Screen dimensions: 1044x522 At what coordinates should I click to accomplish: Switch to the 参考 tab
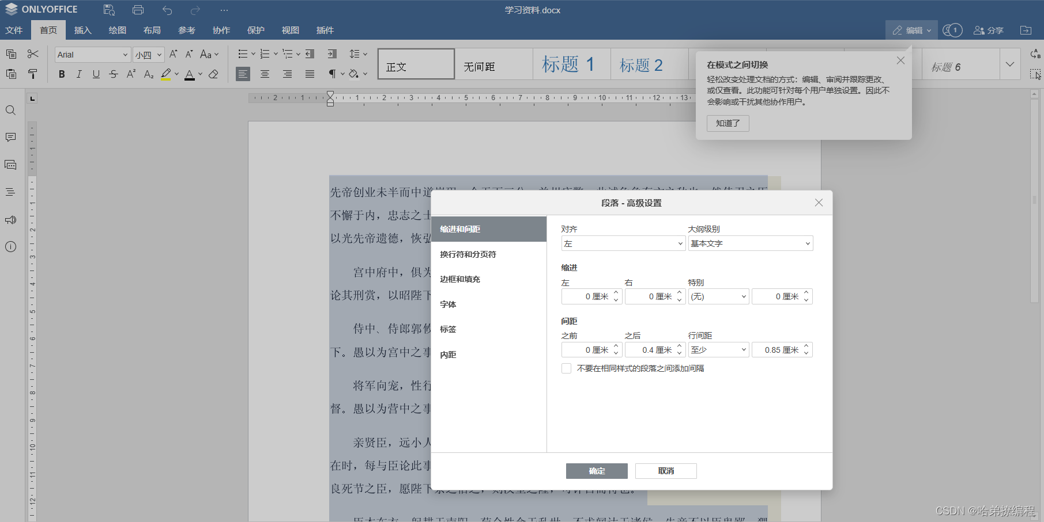(187, 30)
